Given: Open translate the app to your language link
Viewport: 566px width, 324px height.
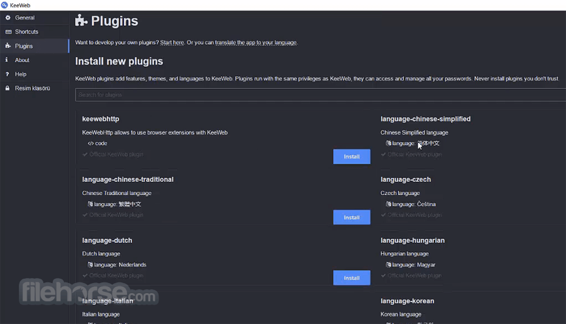Looking at the screenshot, I should (256, 42).
